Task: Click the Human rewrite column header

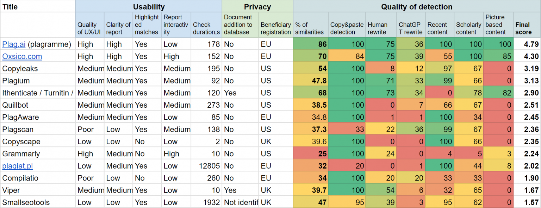Action: (381, 28)
